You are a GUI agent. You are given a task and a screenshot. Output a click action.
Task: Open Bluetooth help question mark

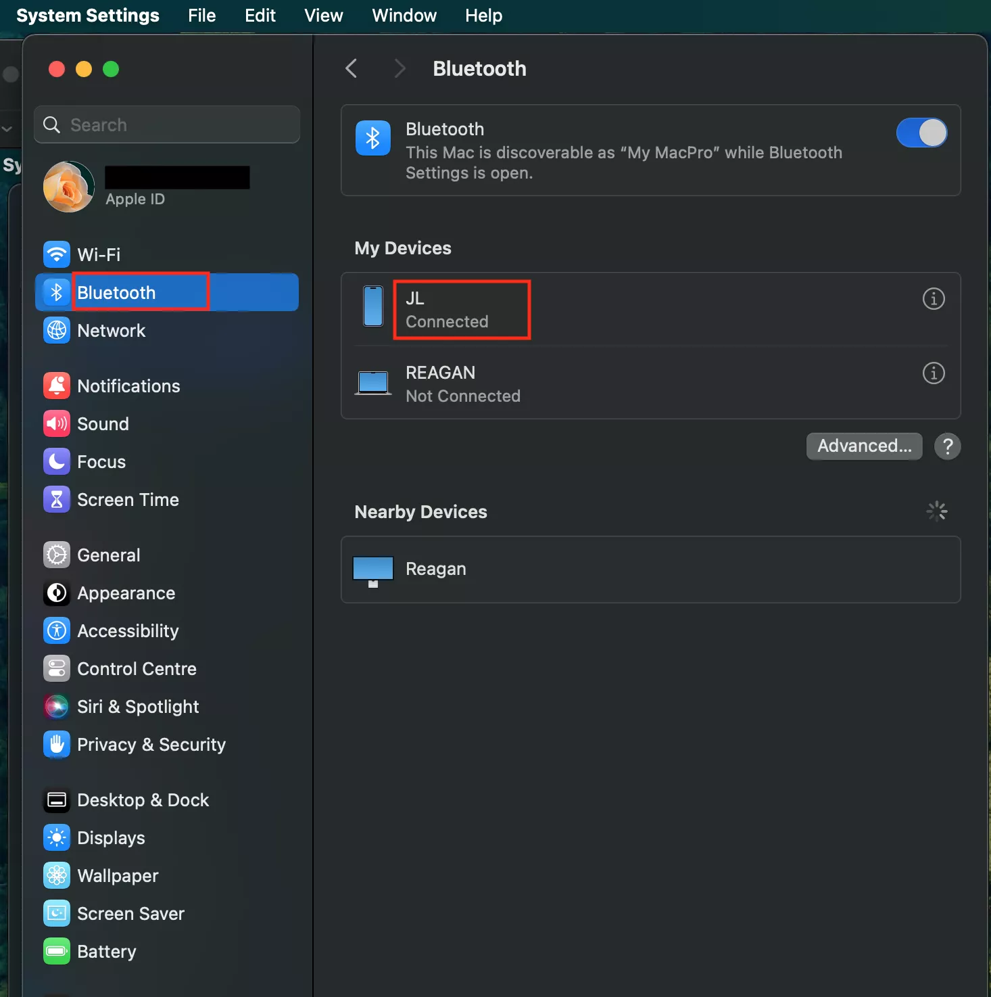947,446
